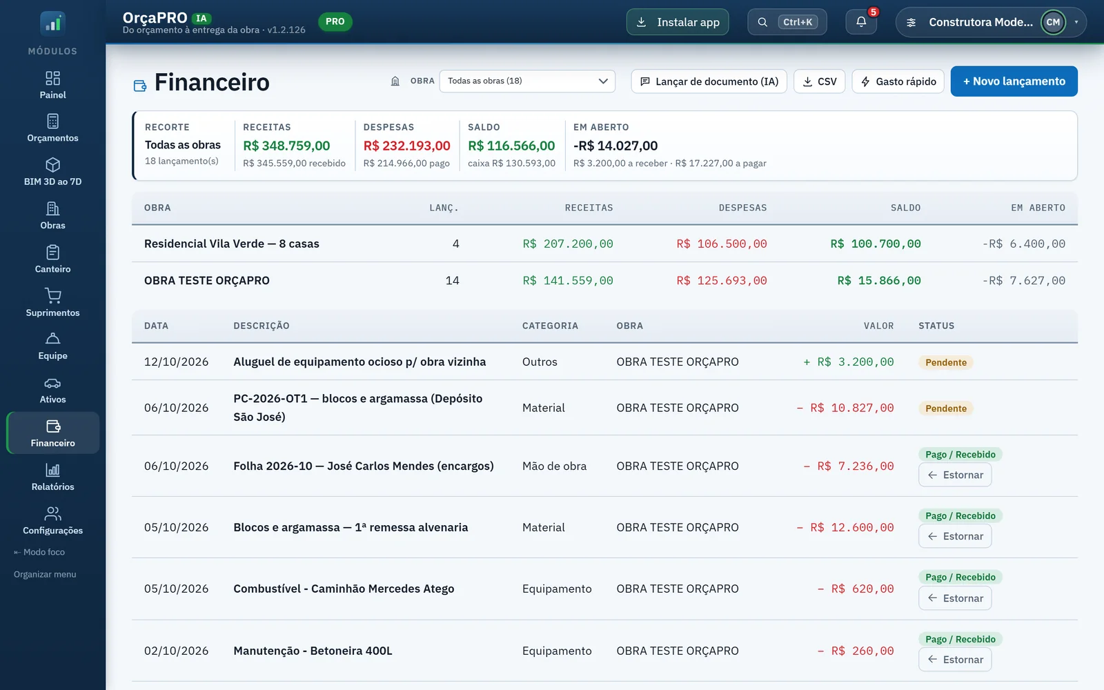Open the Ativos module
The width and height of the screenshot is (1104, 690).
[x=52, y=390]
